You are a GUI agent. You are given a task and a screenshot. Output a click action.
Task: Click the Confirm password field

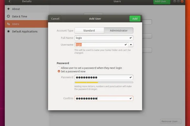(104, 98)
